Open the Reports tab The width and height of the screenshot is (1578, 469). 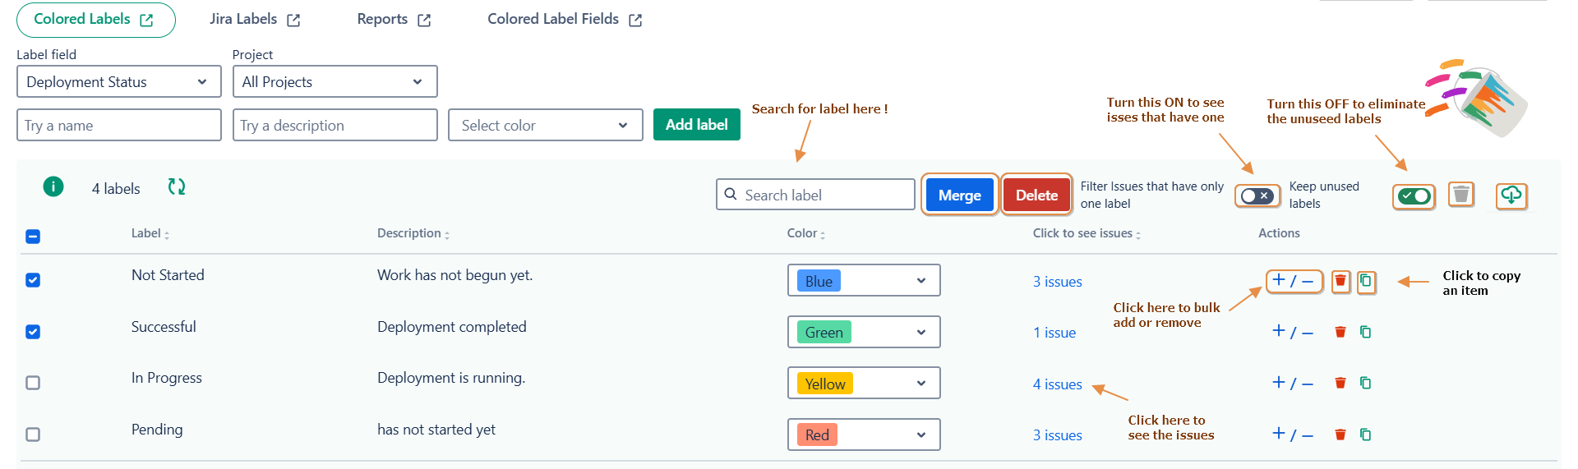(x=393, y=20)
